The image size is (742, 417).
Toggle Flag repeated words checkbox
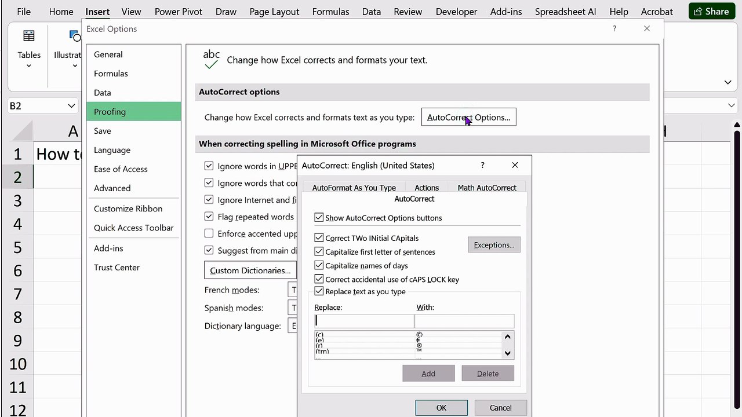point(209,217)
